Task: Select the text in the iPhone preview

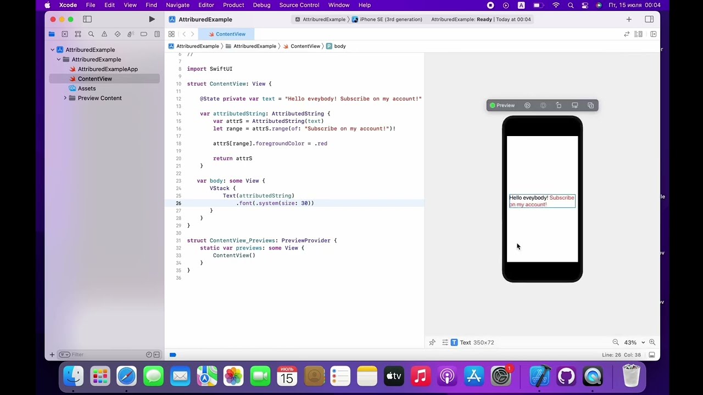Action: (x=542, y=201)
